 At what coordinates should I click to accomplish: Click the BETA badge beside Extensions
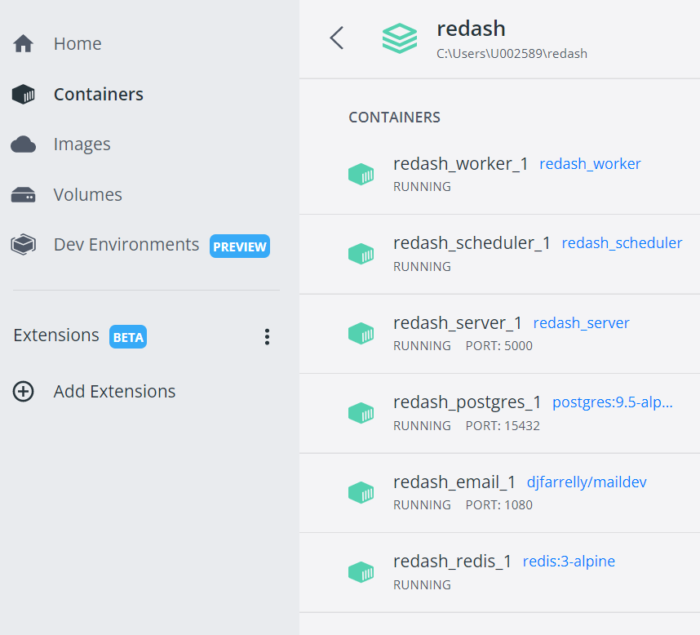point(128,337)
